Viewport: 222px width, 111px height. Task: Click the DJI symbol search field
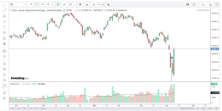coord(16,4)
